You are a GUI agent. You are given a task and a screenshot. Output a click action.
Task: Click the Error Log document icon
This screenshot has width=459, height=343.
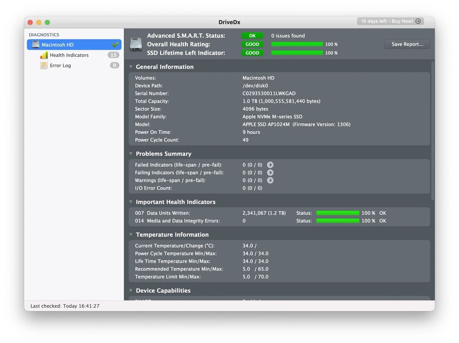point(44,66)
